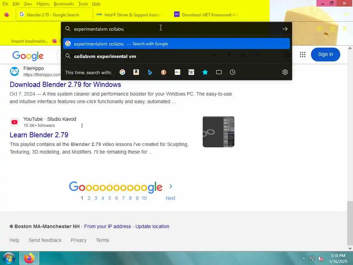The width and height of the screenshot is (353, 265).
Task: Click the shield icon in Firefox toolbar
Action: [x=320, y=29]
